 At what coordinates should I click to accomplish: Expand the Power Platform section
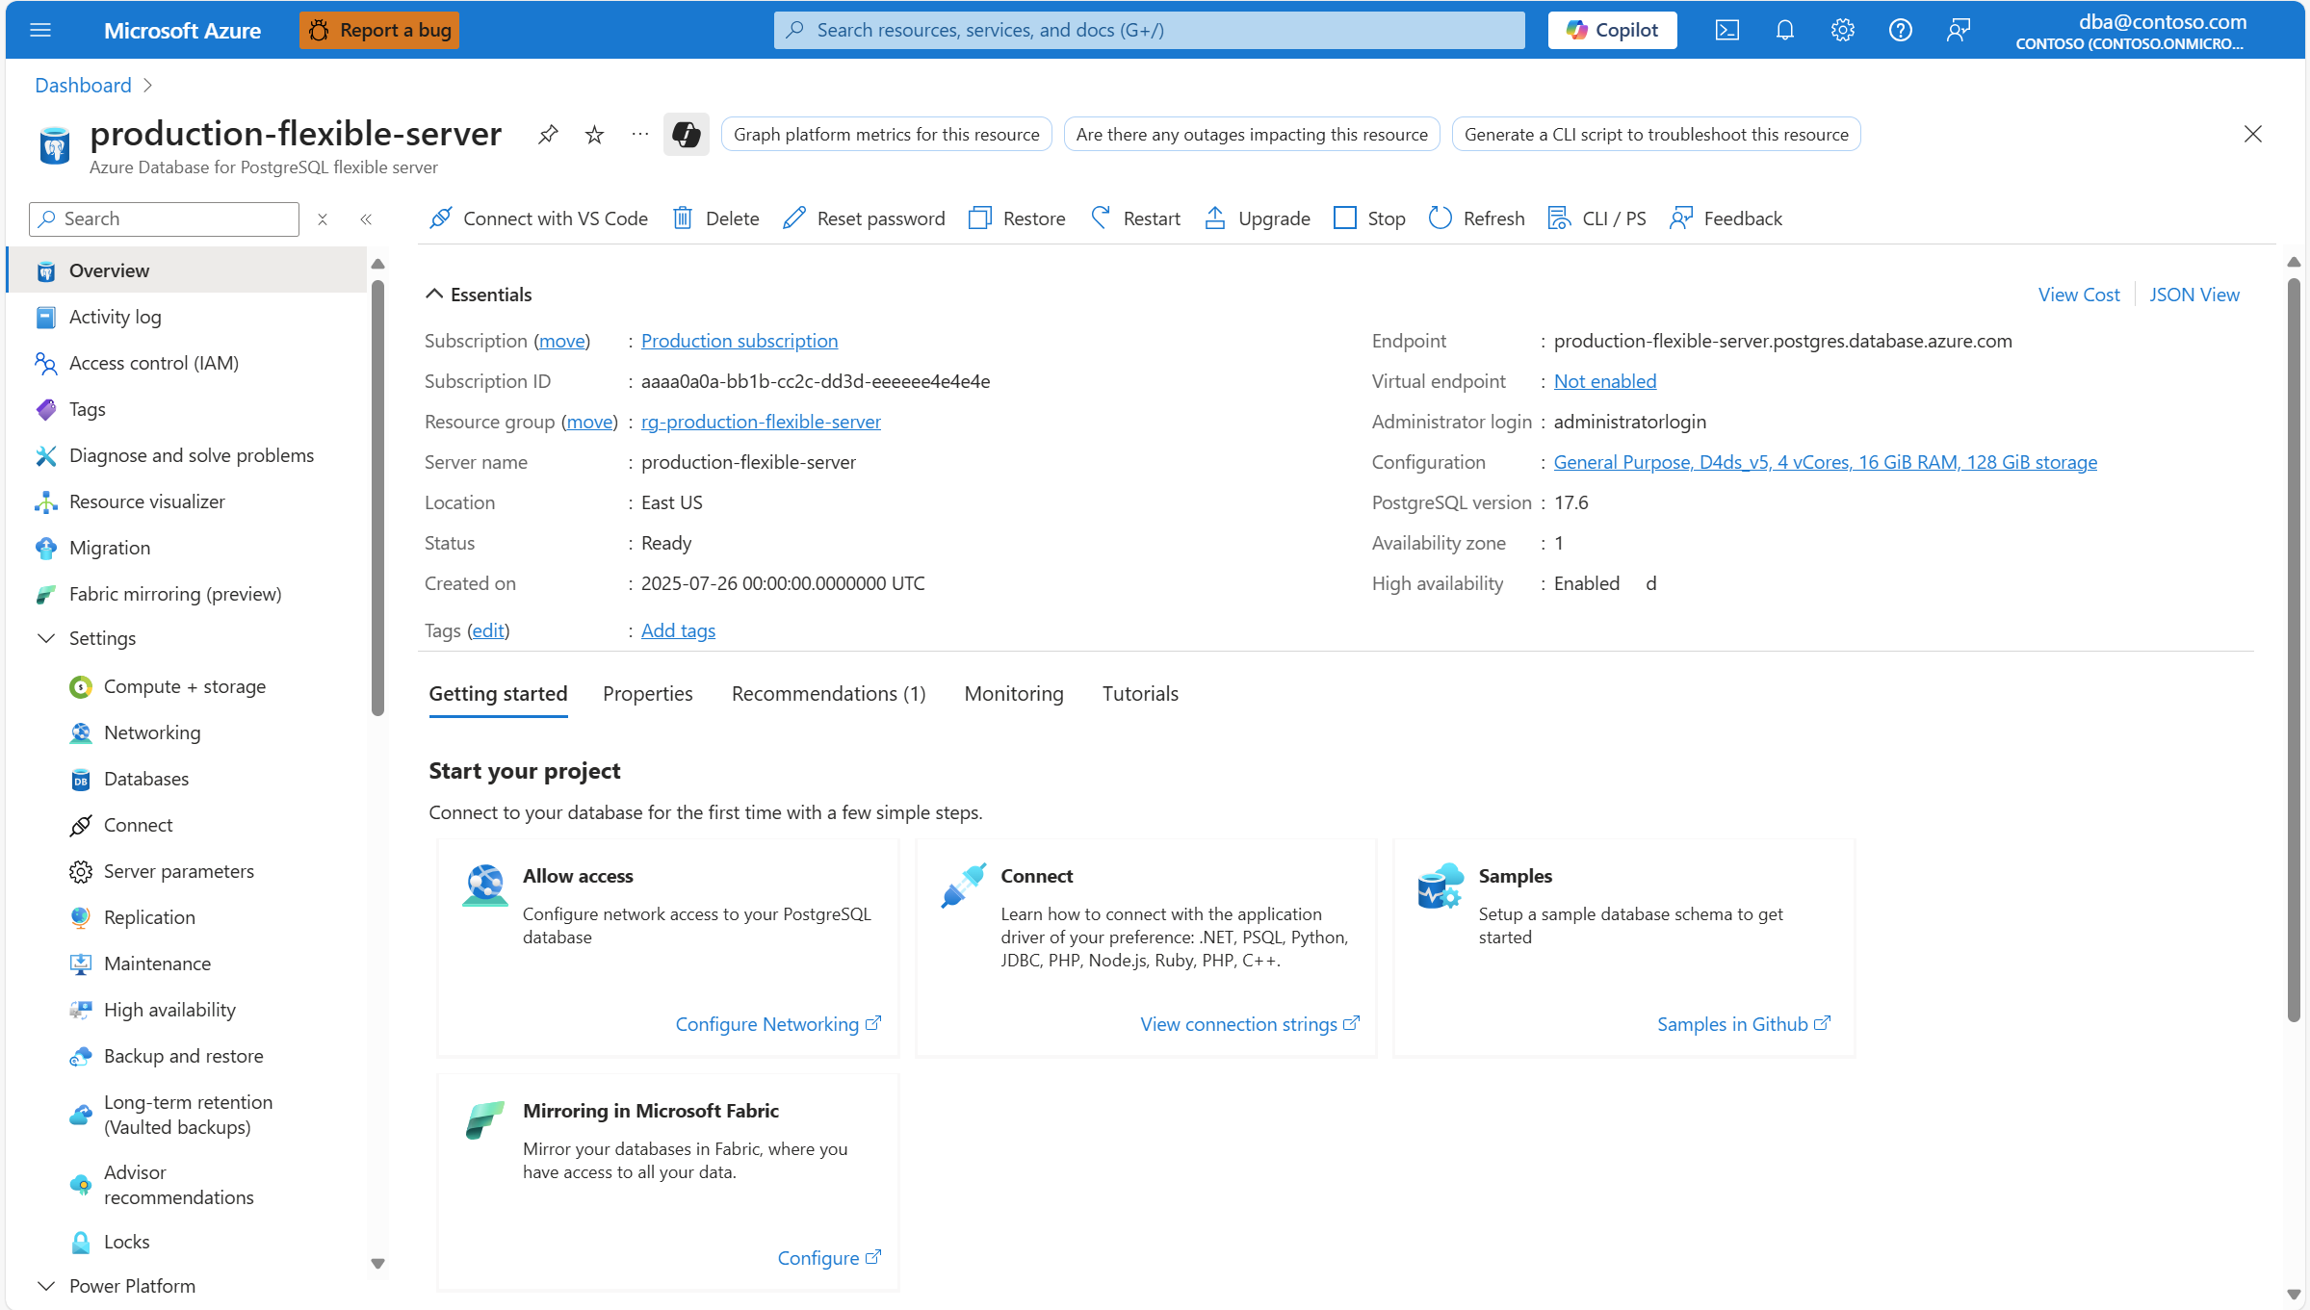tap(130, 1285)
